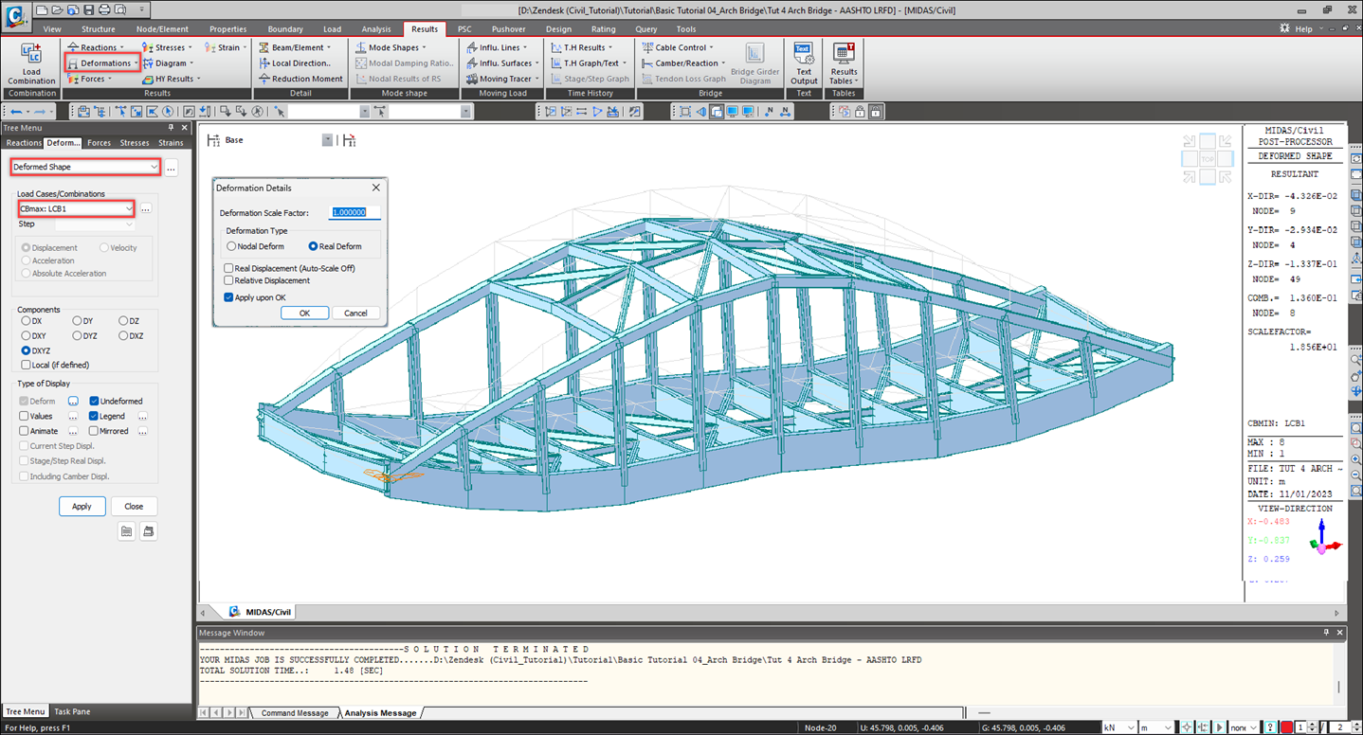
Task: Select the DZ component radio button
Action: pyautogui.click(x=123, y=321)
